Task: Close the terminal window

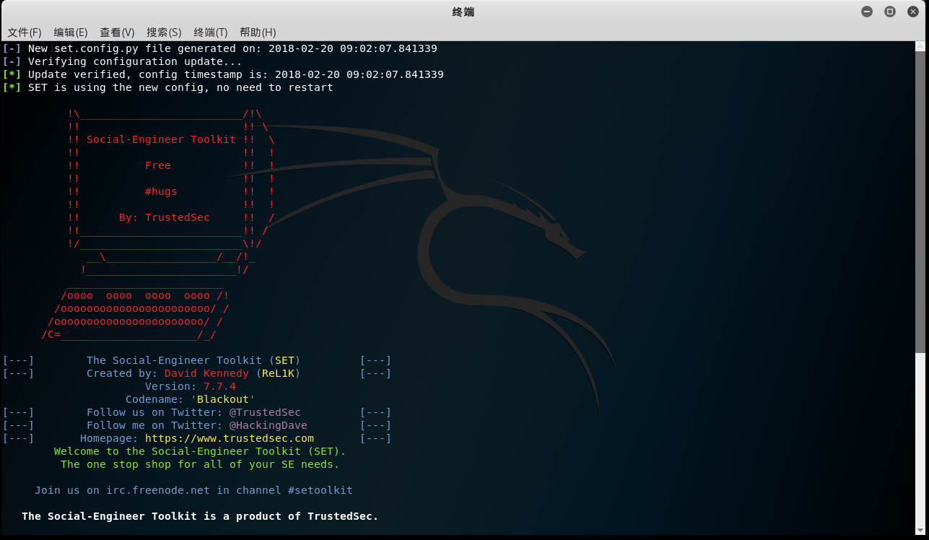Action: pos(912,12)
